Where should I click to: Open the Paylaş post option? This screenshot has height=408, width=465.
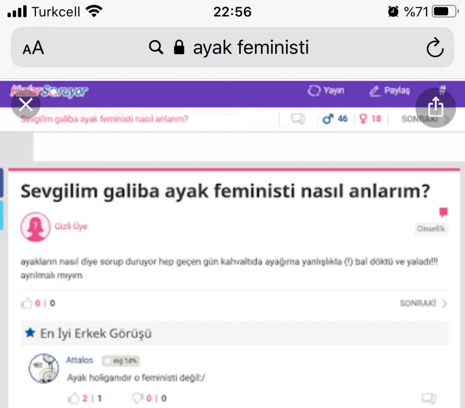(390, 91)
